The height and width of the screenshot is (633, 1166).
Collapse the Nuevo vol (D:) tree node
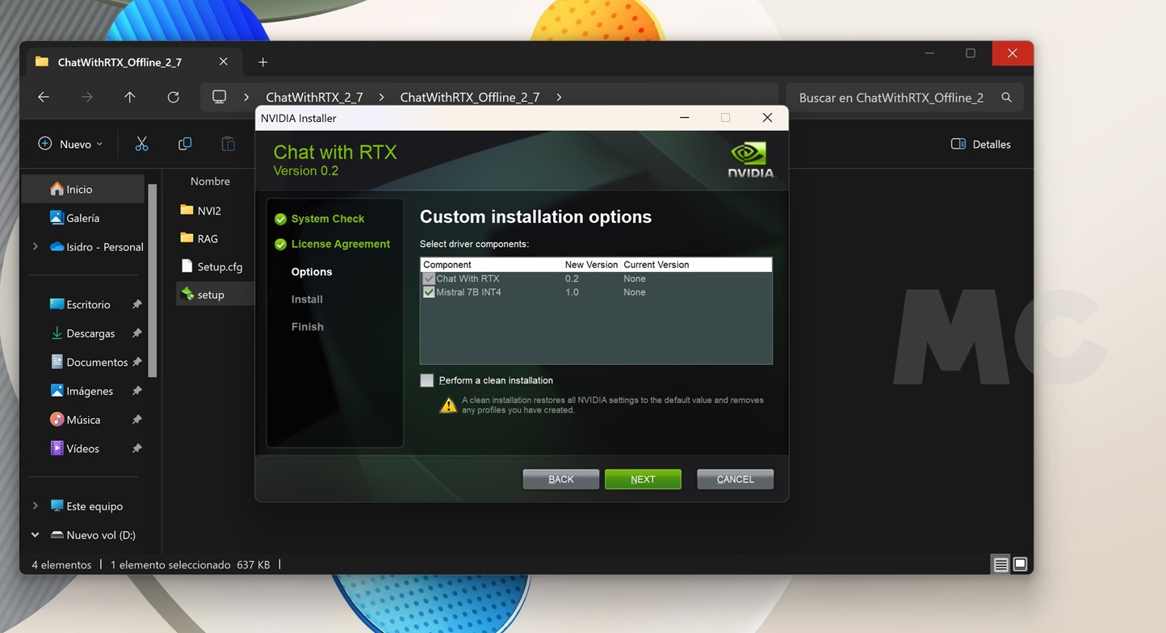(35, 534)
